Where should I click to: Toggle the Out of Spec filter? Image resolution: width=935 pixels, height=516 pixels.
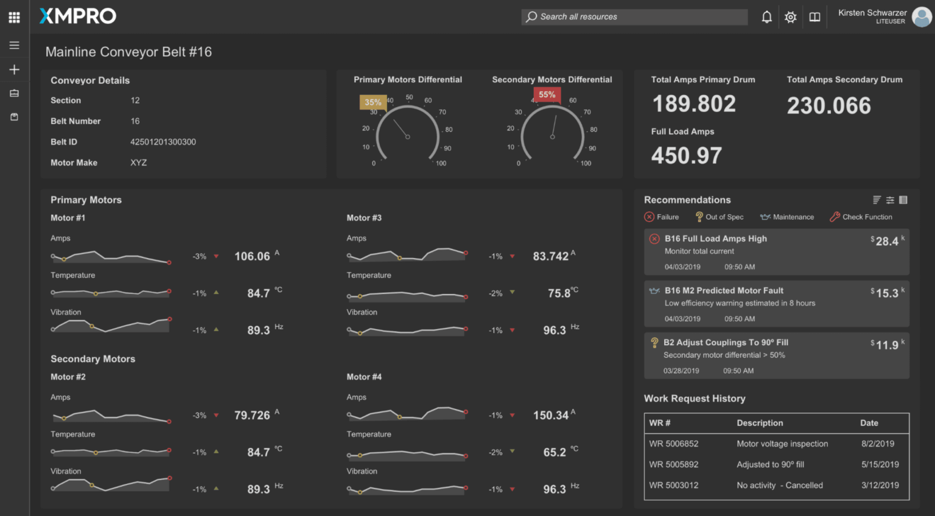point(719,217)
